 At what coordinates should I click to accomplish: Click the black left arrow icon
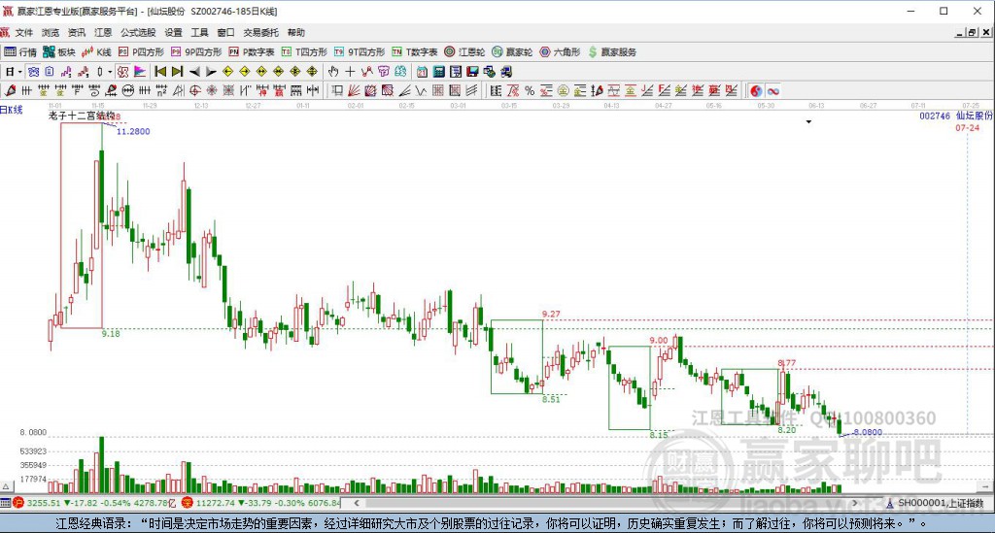click(194, 72)
